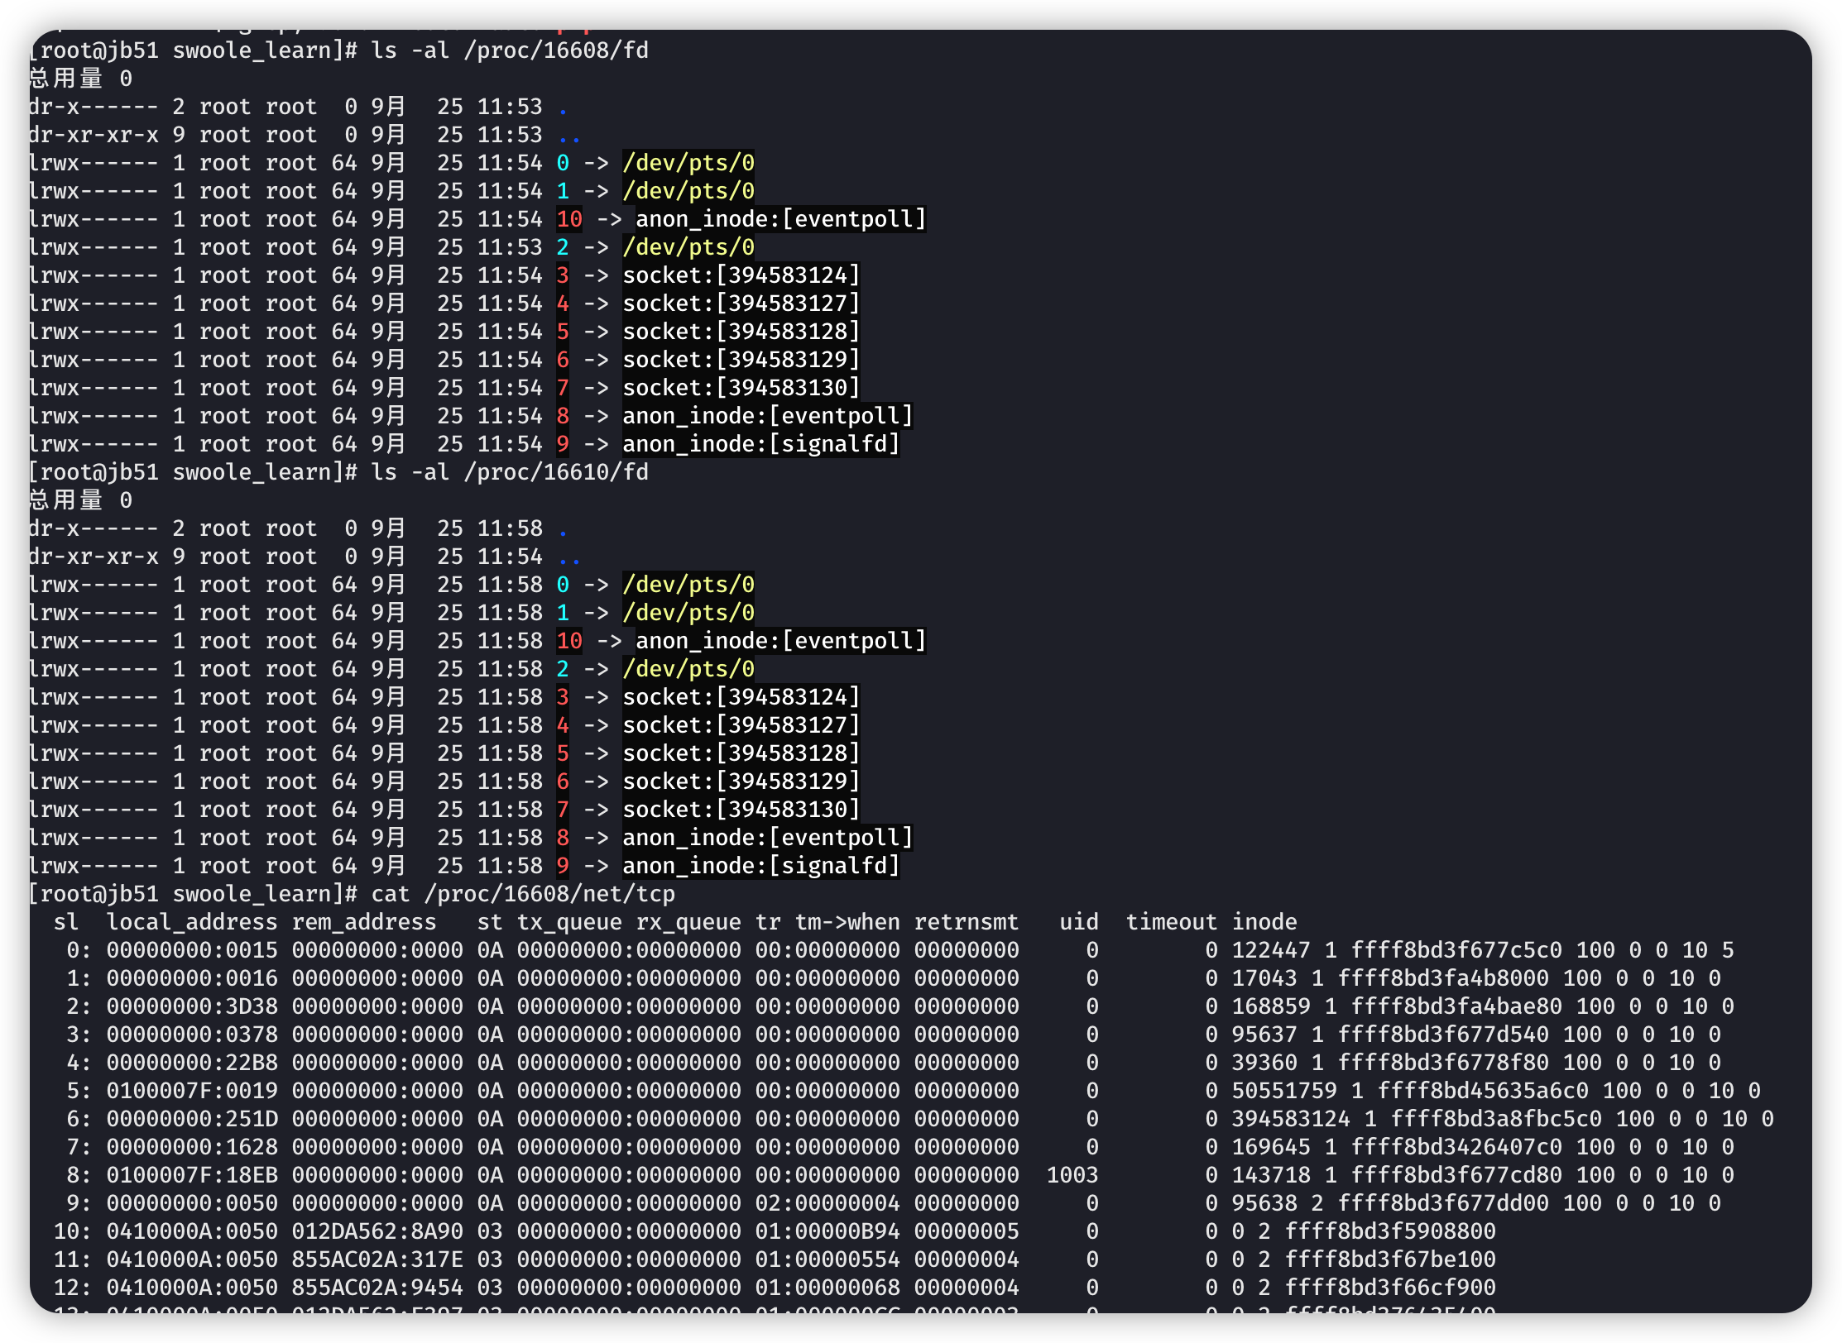Select remote address 855AC02A:9454 in row 12
This screenshot has width=1842, height=1343.
pos(377,1288)
